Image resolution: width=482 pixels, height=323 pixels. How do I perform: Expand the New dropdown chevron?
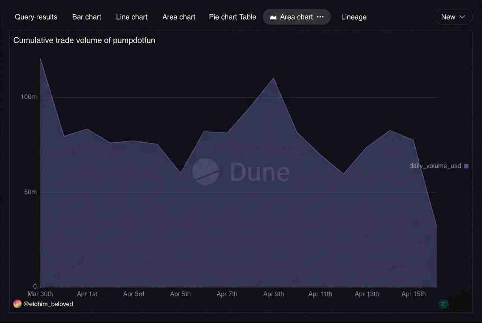tap(463, 17)
